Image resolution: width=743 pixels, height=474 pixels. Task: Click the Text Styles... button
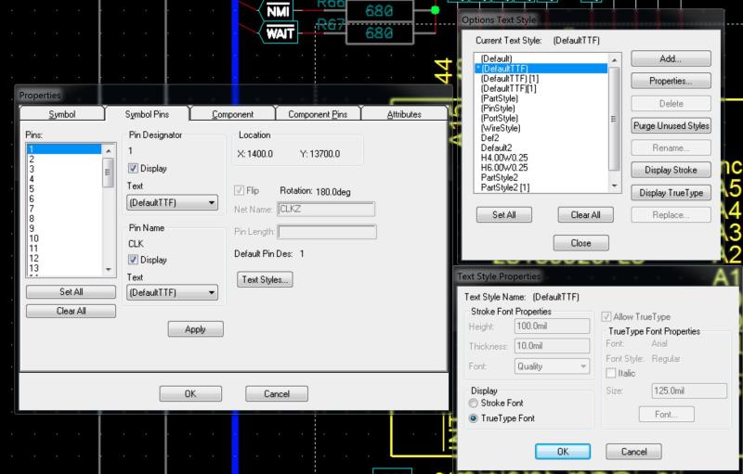266,279
